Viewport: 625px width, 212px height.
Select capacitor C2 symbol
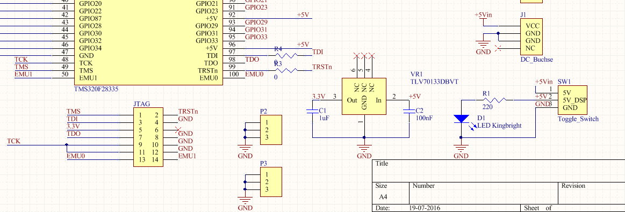(x=408, y=112)
